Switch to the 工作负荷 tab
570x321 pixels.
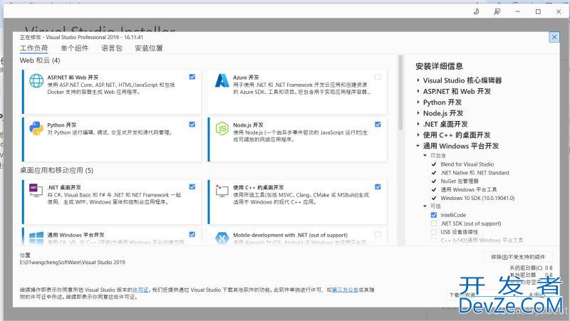[33, 48]
